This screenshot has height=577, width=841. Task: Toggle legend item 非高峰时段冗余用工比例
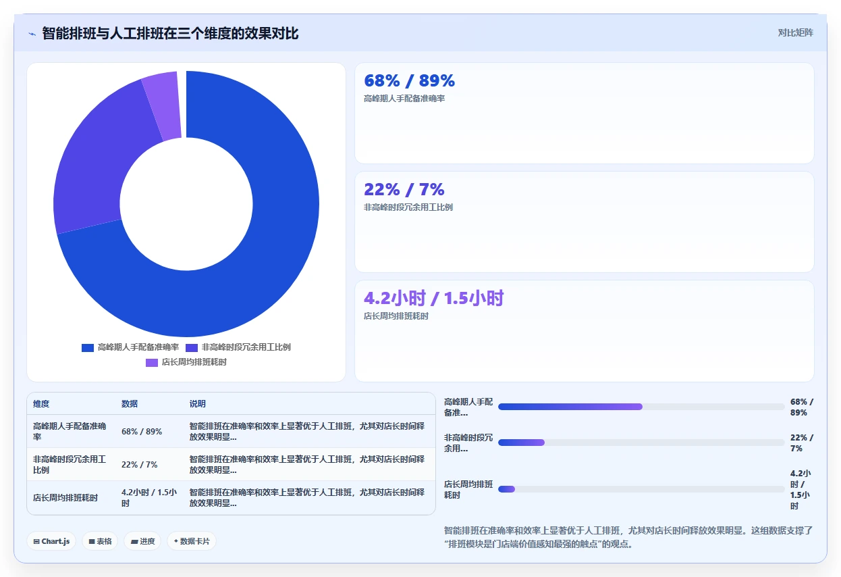(238, 347)
